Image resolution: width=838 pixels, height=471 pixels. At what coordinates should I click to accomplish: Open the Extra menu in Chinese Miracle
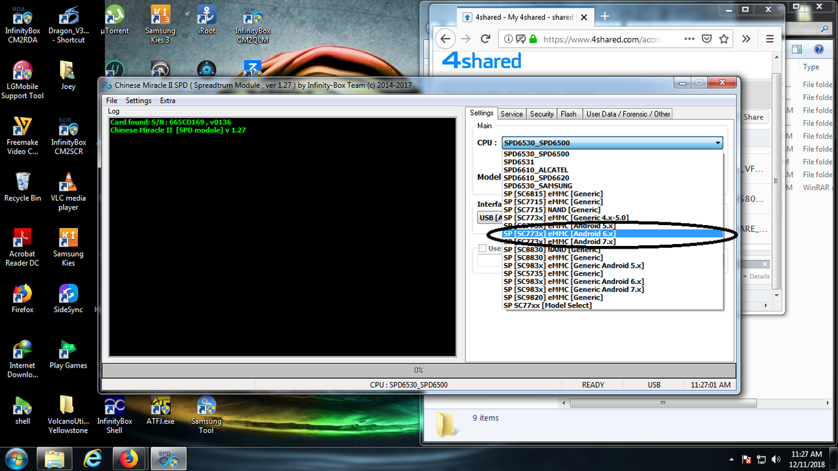[168, 101]
